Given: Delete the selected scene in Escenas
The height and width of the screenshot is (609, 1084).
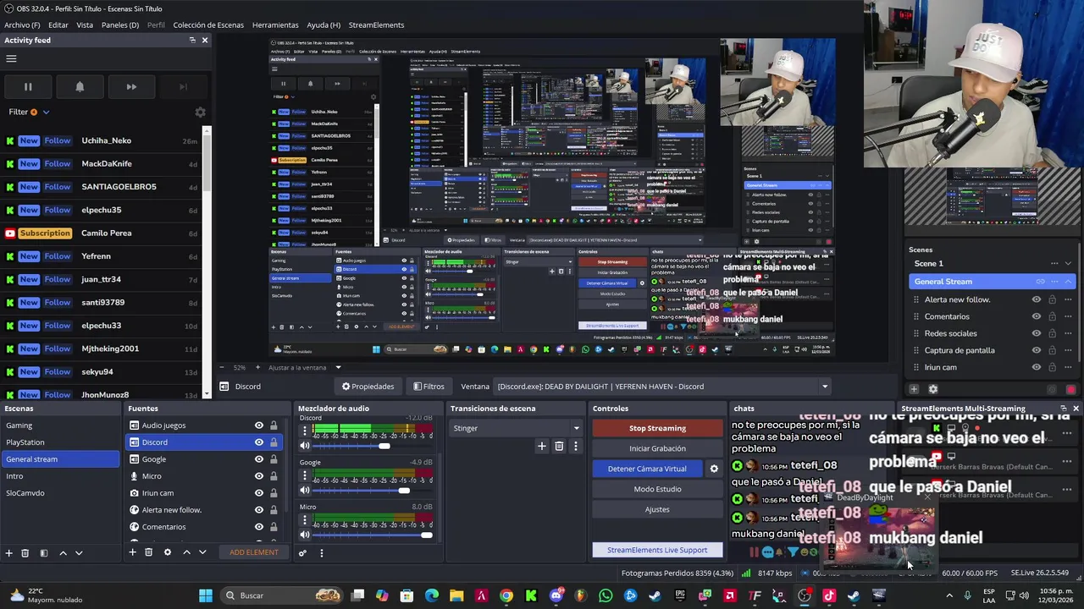Looking at the screenshot, I should coord(25,552).
